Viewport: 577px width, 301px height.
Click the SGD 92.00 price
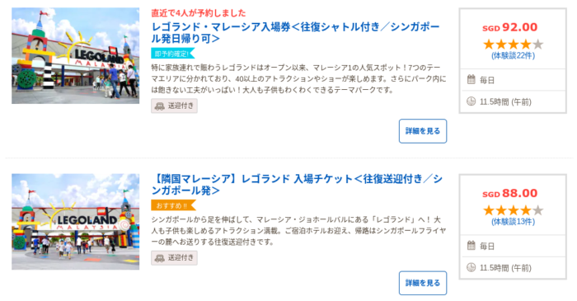(510, 27)
